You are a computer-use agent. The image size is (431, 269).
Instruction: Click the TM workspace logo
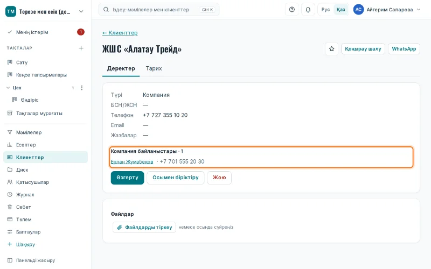[x=11, y=11]
